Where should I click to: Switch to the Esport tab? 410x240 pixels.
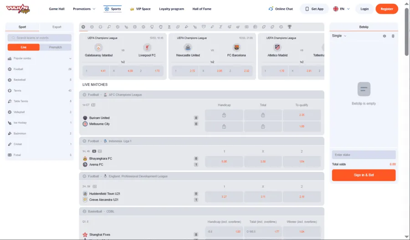[57, 27]
